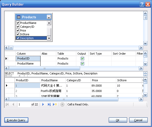Toggle Description column checkbox
Viewport: 152px width, 127px height.
coord(18,38)
